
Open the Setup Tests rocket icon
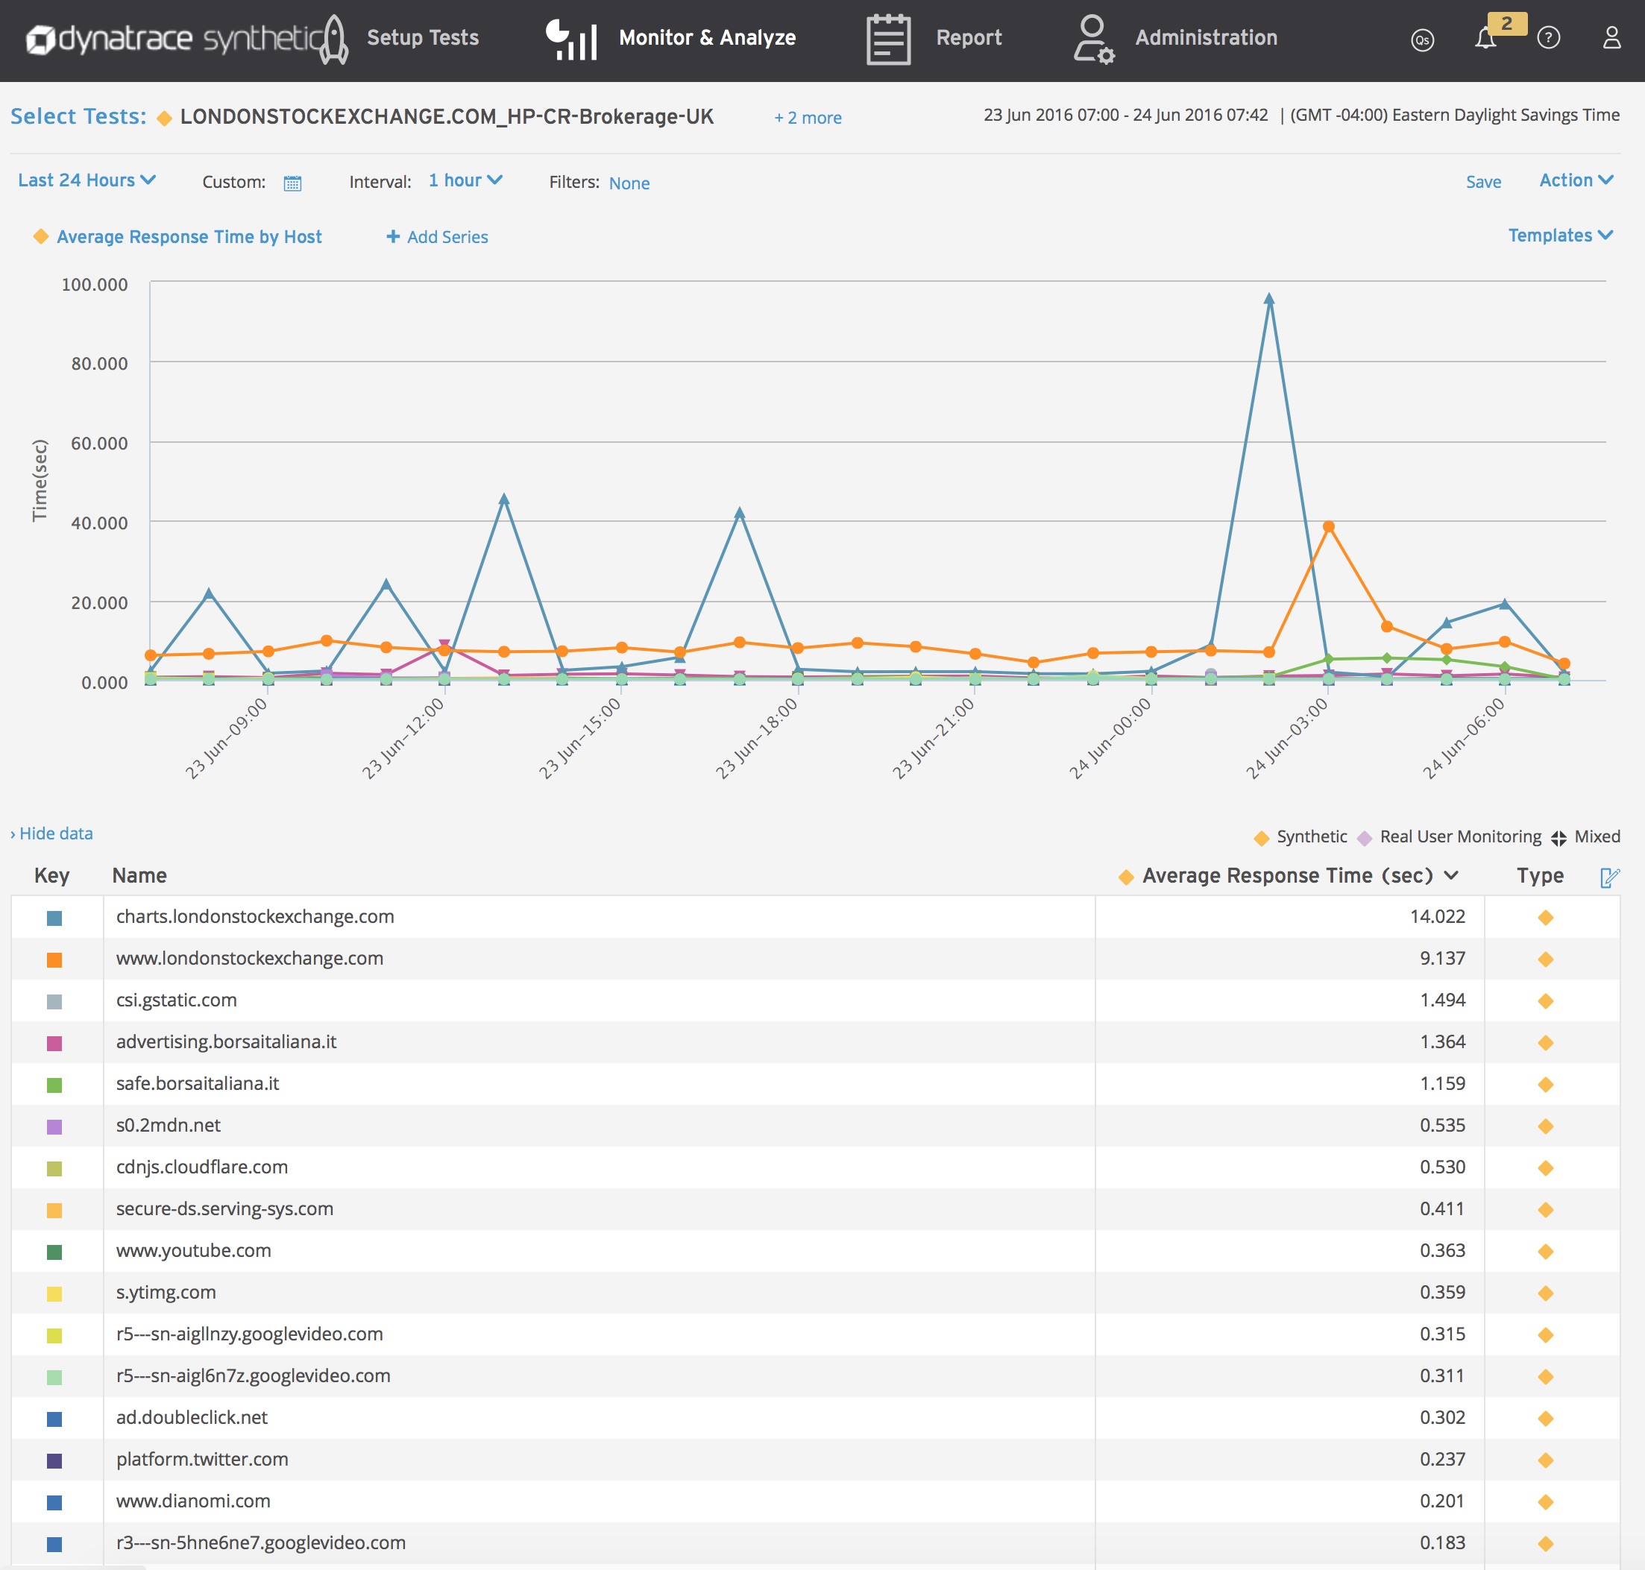[335, 39]
